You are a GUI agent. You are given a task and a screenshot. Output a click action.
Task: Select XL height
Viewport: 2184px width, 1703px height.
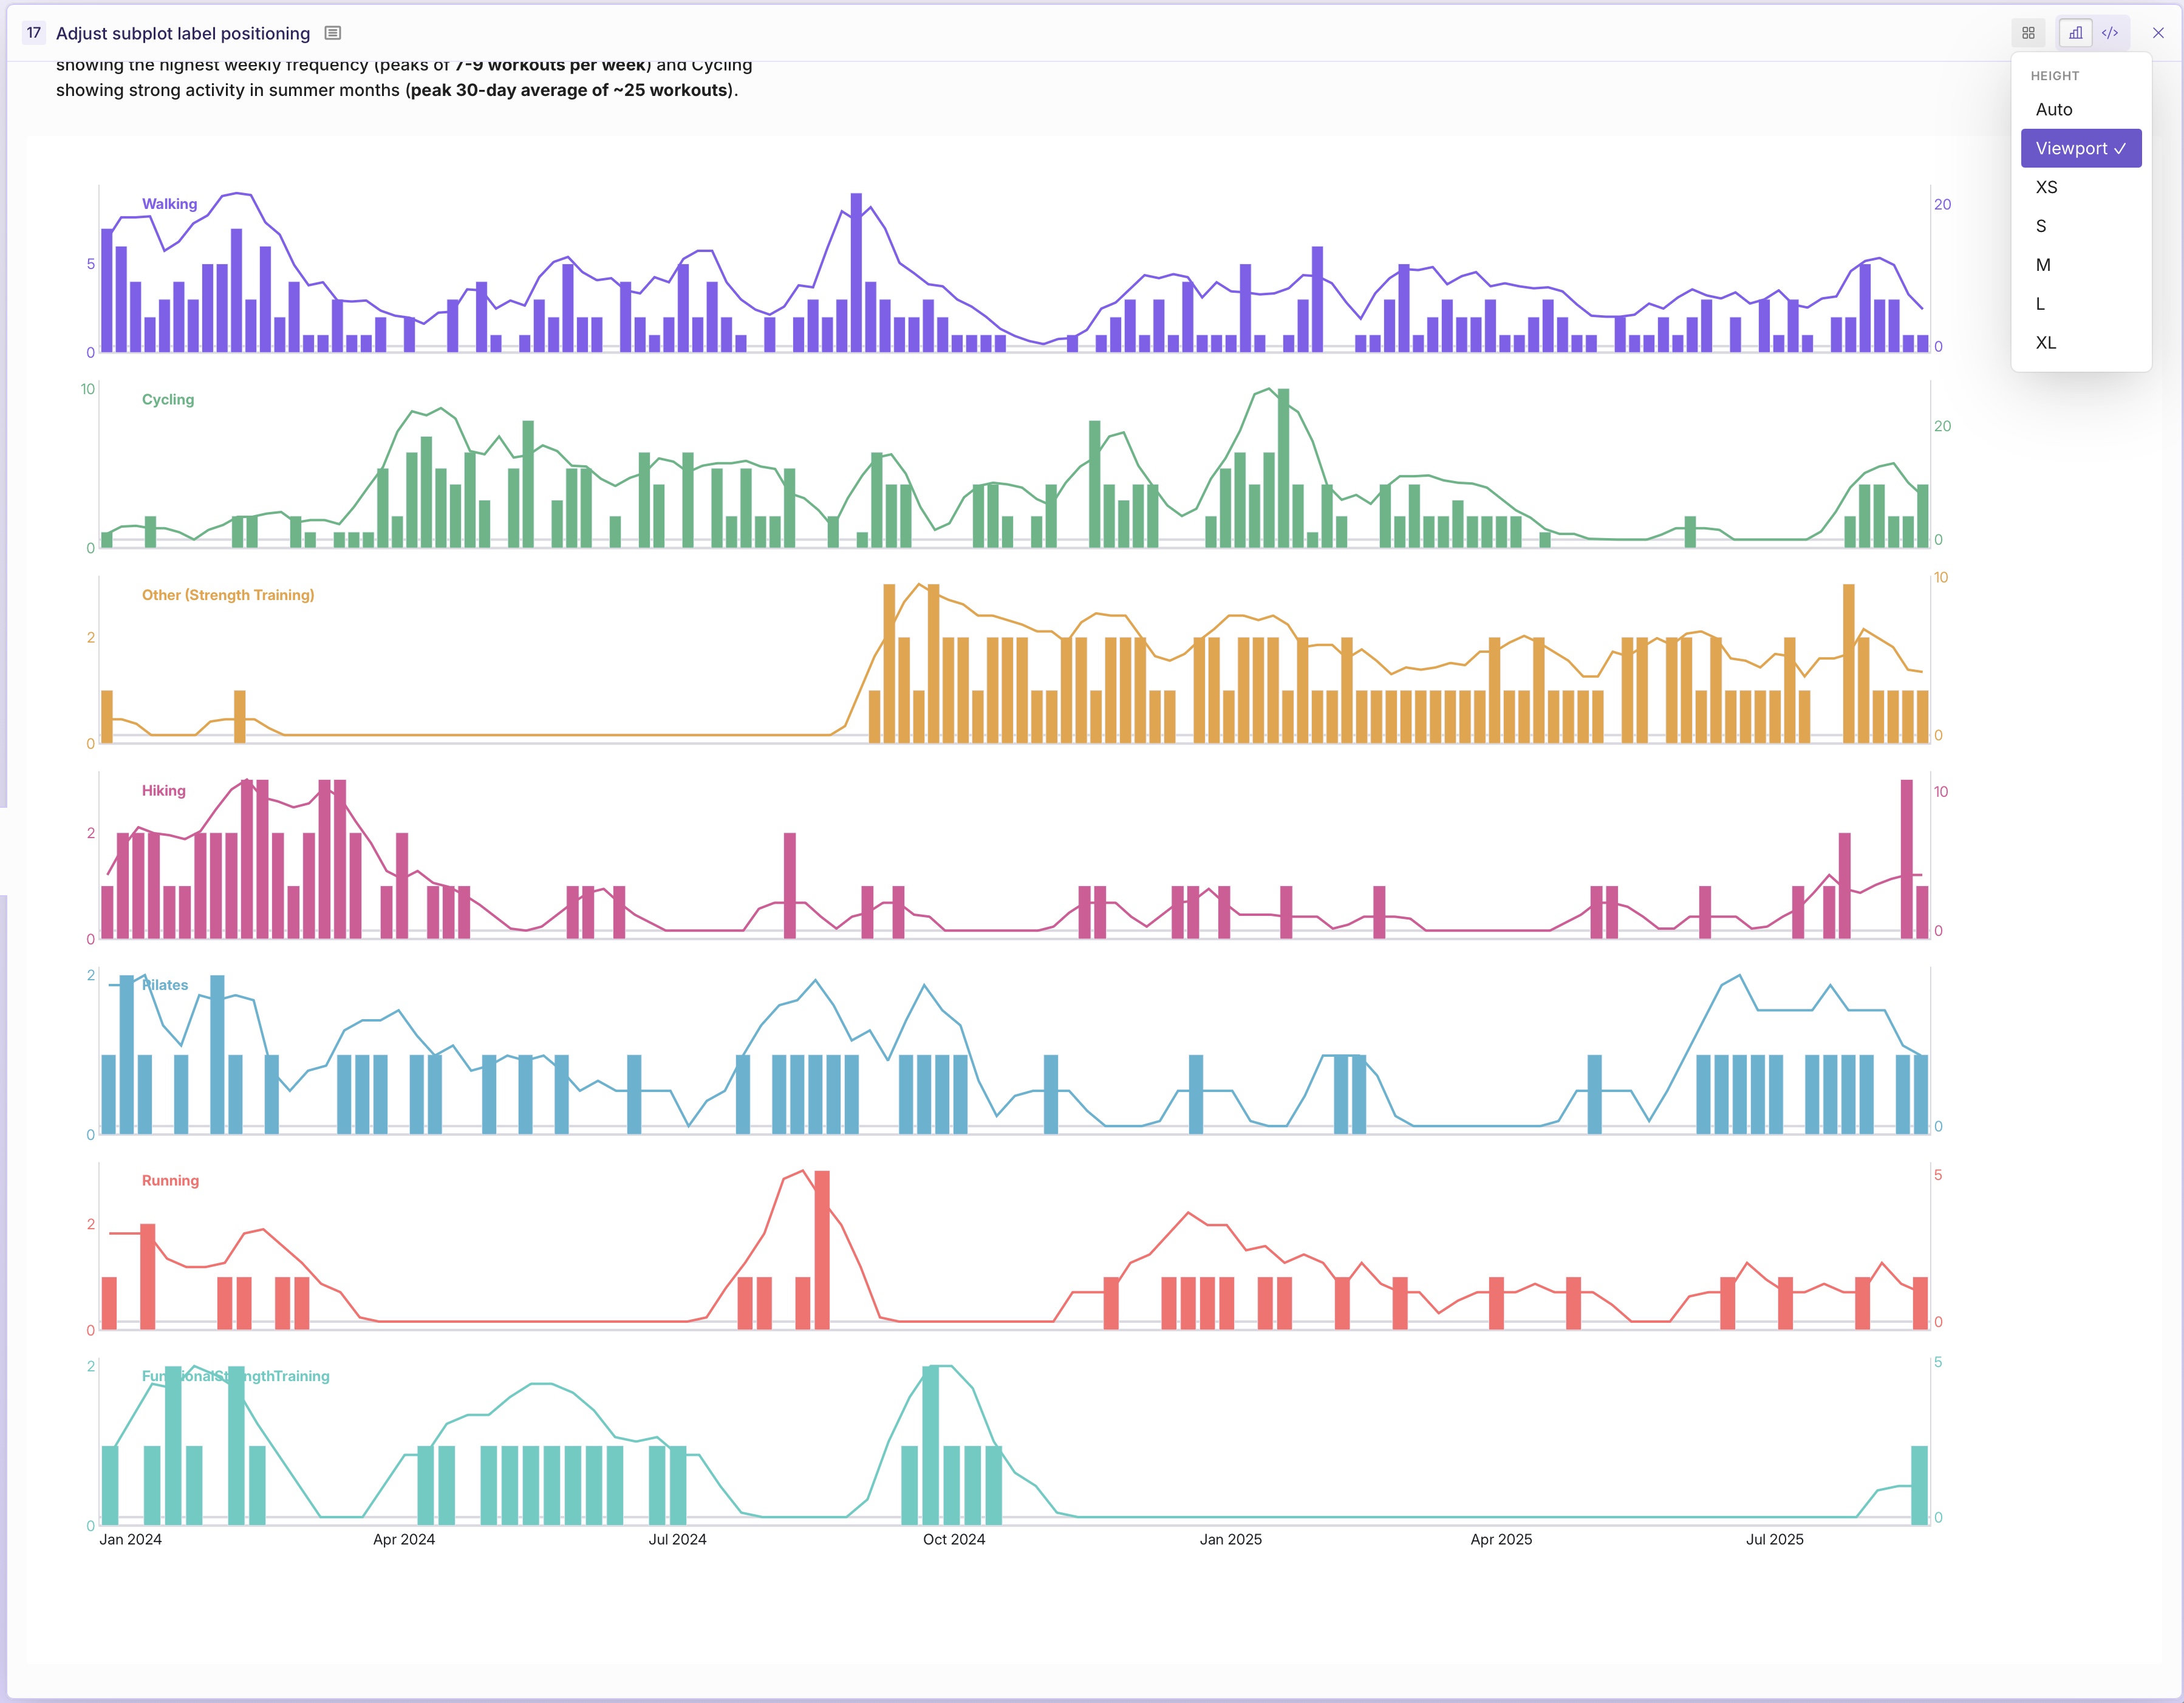2081,343
